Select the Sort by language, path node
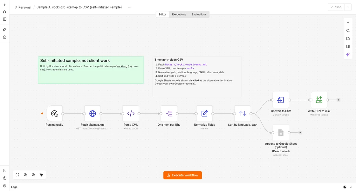 [243, 114]
